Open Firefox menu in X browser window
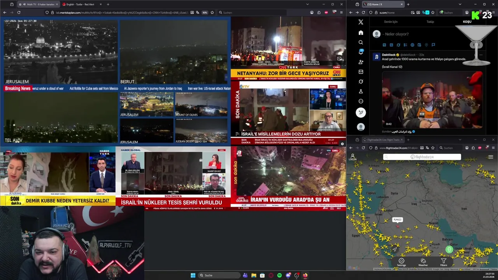 tap(494, 12)
